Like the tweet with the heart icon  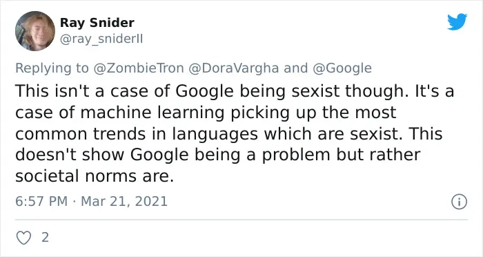(23, 238)
